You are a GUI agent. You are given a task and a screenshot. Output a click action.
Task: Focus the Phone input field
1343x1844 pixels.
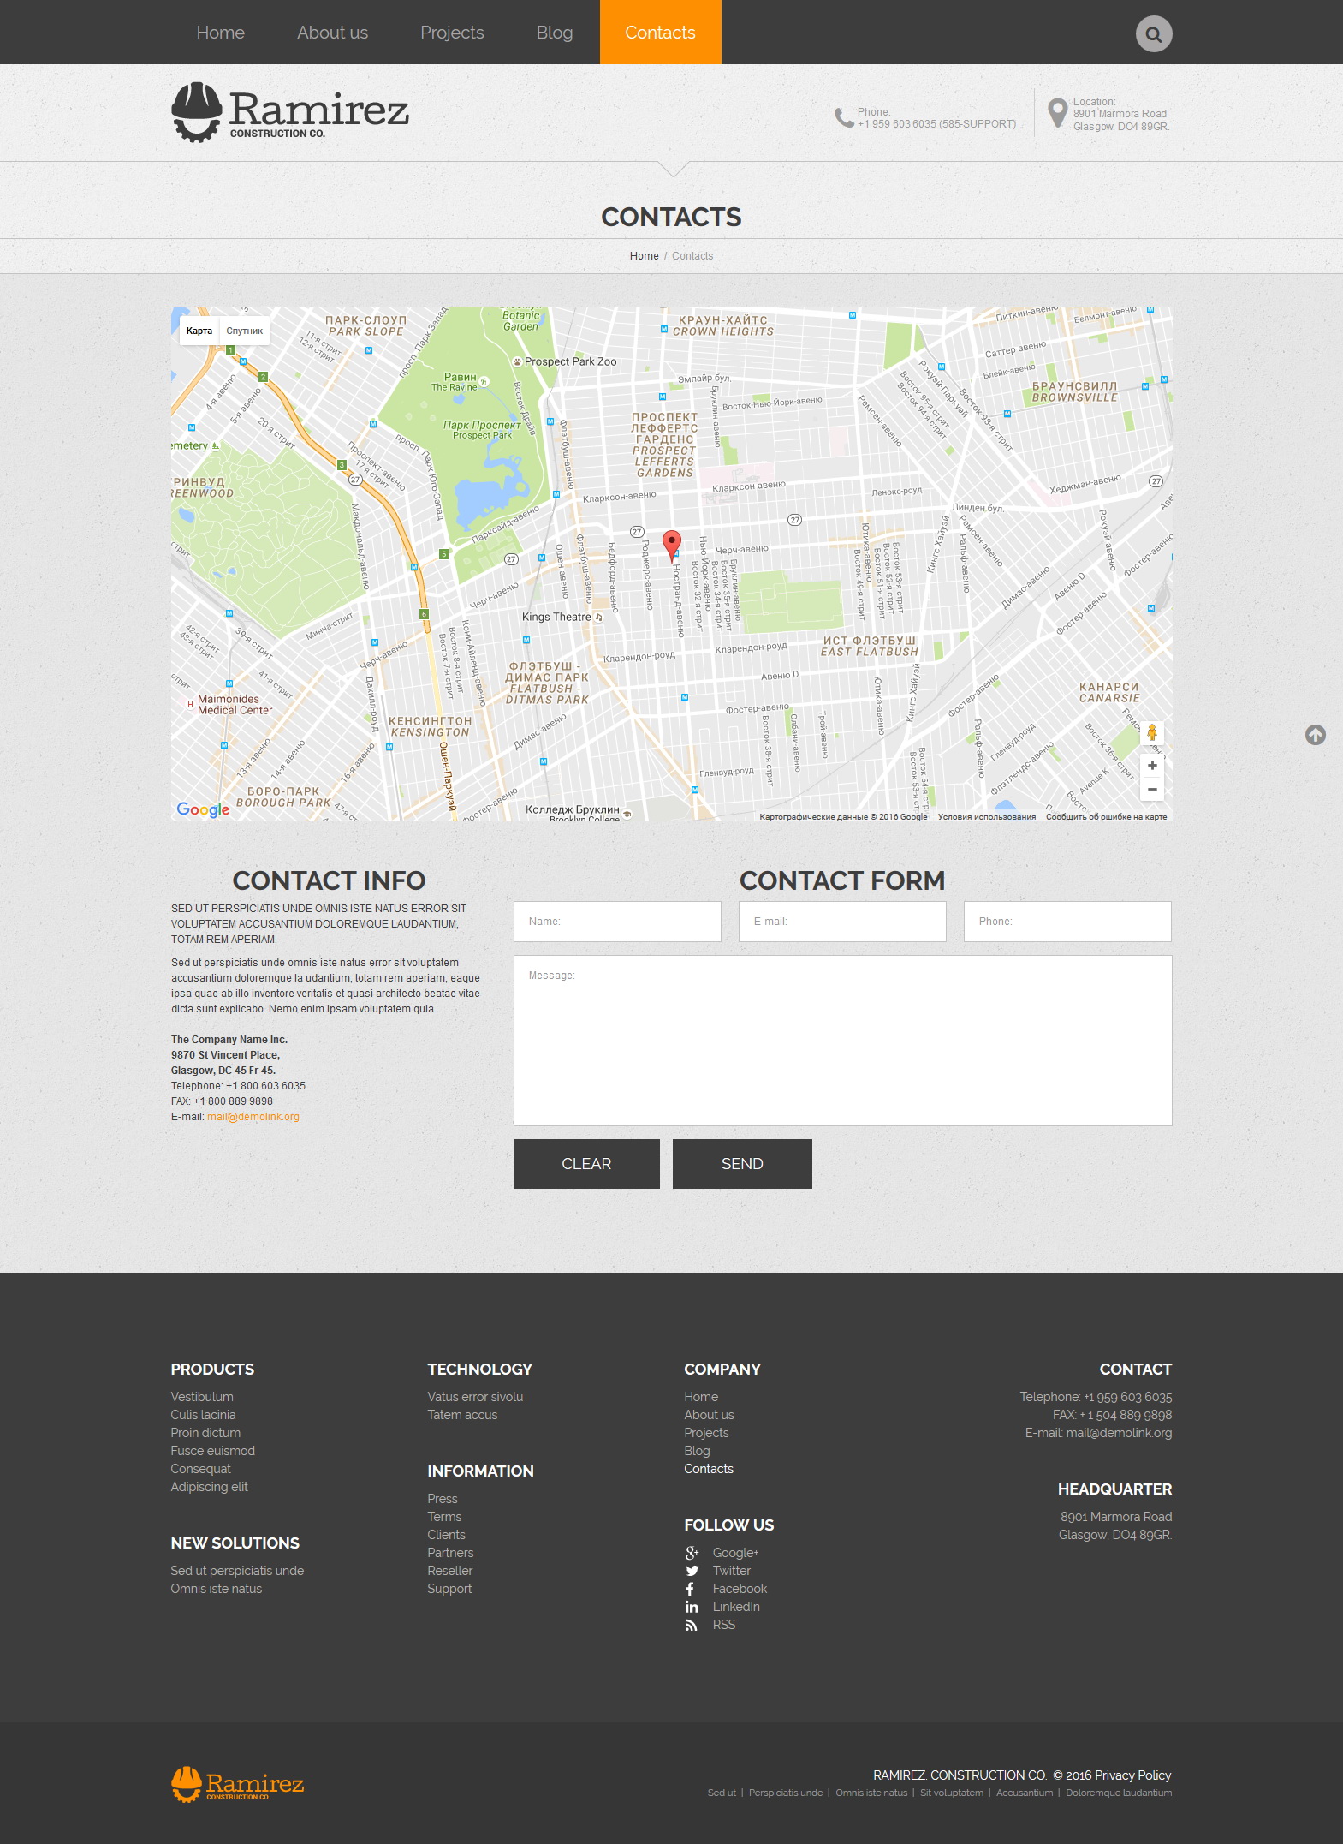coord(1067,922)
